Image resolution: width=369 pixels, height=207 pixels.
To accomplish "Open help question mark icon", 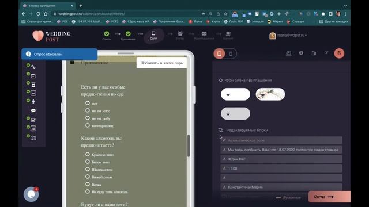I will click(301, 53).
